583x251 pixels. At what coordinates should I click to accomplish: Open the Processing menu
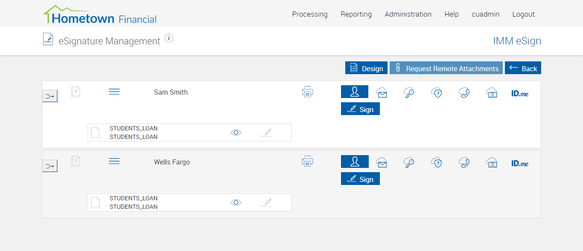(310, 14)
